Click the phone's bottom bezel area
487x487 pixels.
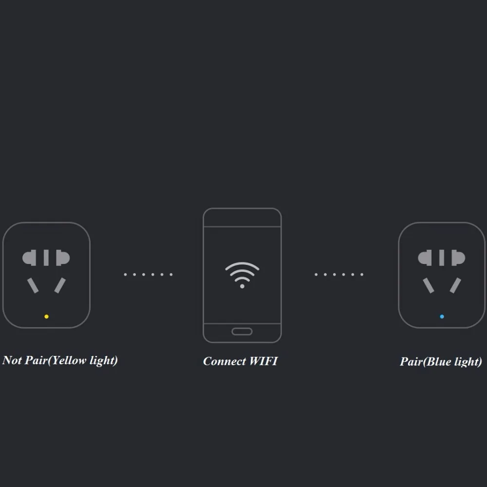[242, 333]
